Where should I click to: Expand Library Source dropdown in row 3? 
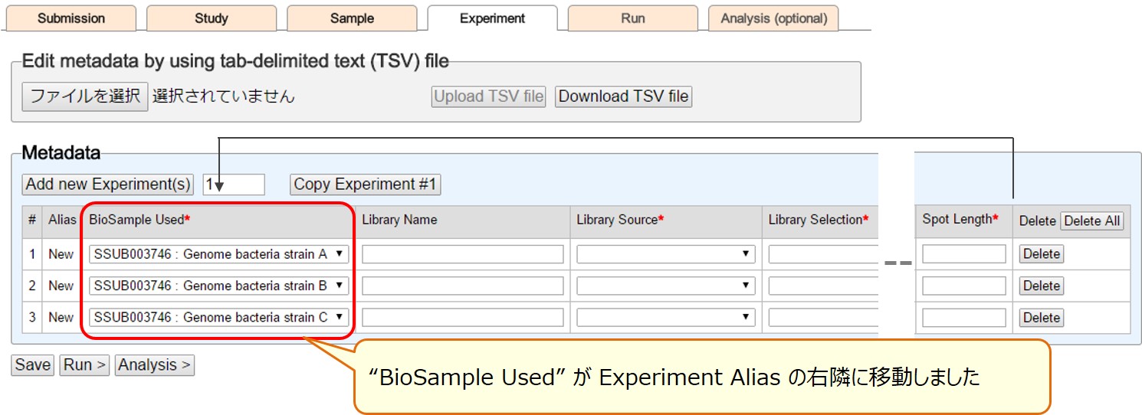[666, 317]
